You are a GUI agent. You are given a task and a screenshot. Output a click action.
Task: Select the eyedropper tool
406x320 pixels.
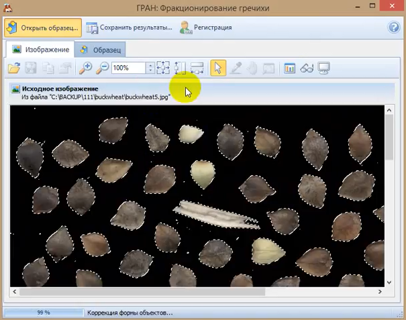[236, 68]
